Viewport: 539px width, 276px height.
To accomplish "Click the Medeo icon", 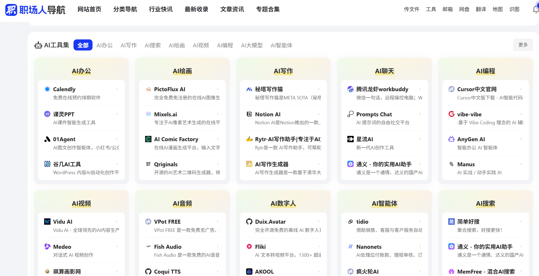I will point(47,246).
